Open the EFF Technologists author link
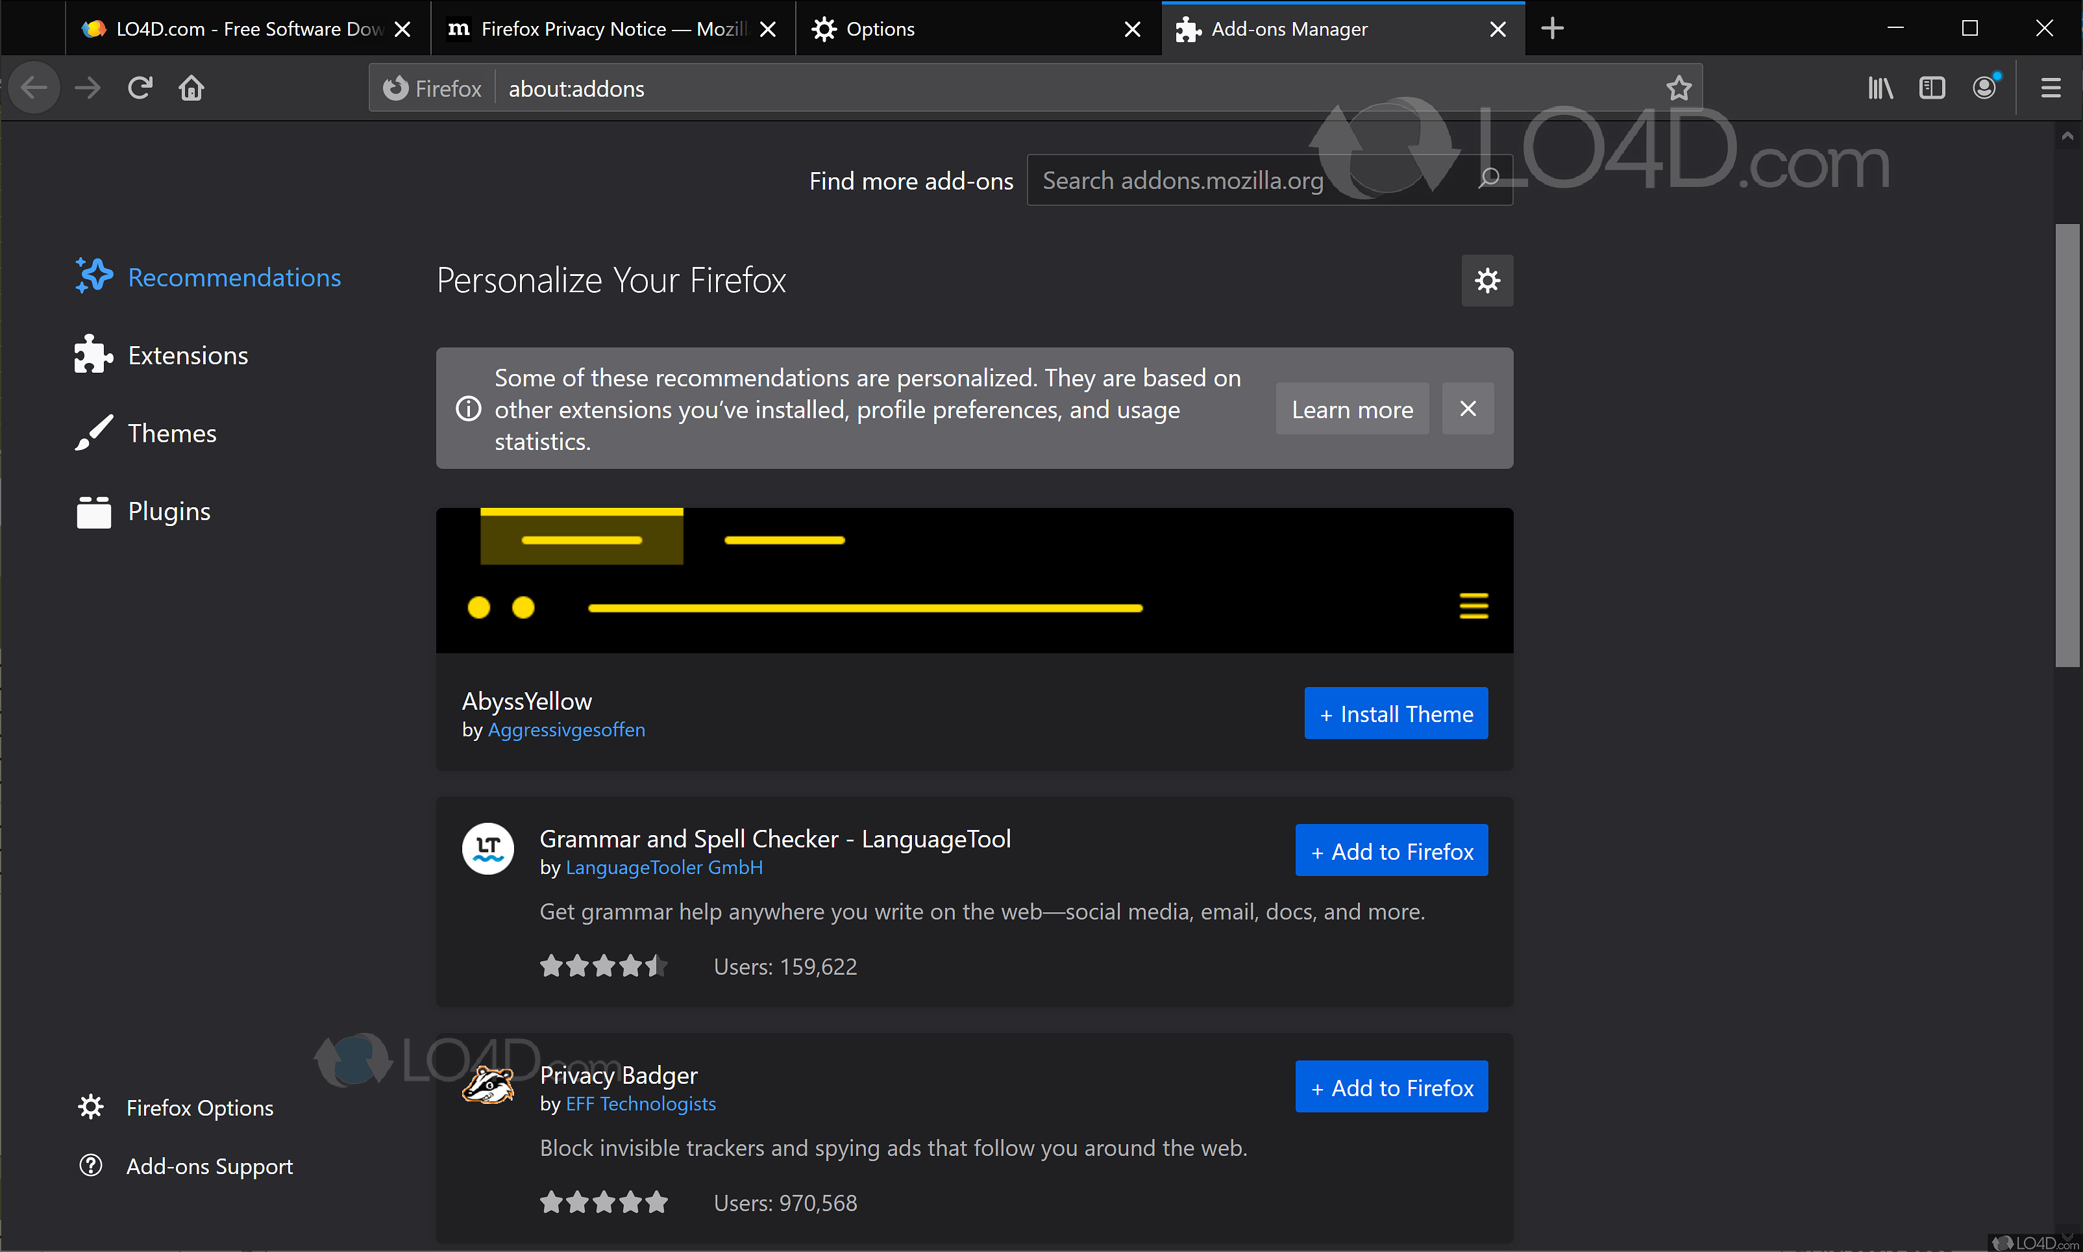Screen dimensions: 2083x1252 pos(641,1103)
